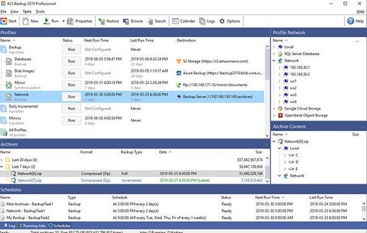Select the Databases profile icon
The height and width of the screenshot is (233, 367).
(9, 62)
